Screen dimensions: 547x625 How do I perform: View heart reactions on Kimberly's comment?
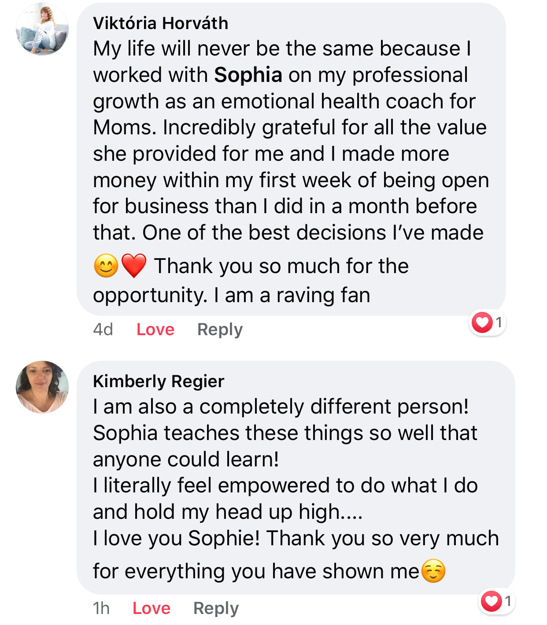tap(492, 601)
